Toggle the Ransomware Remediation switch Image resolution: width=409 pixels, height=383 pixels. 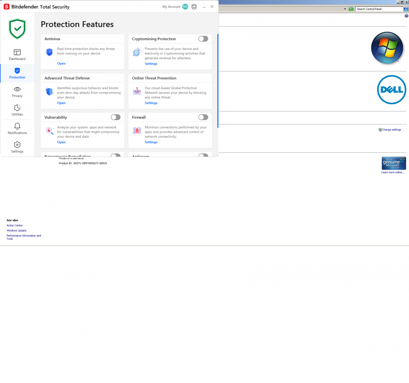click(x=116, y=155)
